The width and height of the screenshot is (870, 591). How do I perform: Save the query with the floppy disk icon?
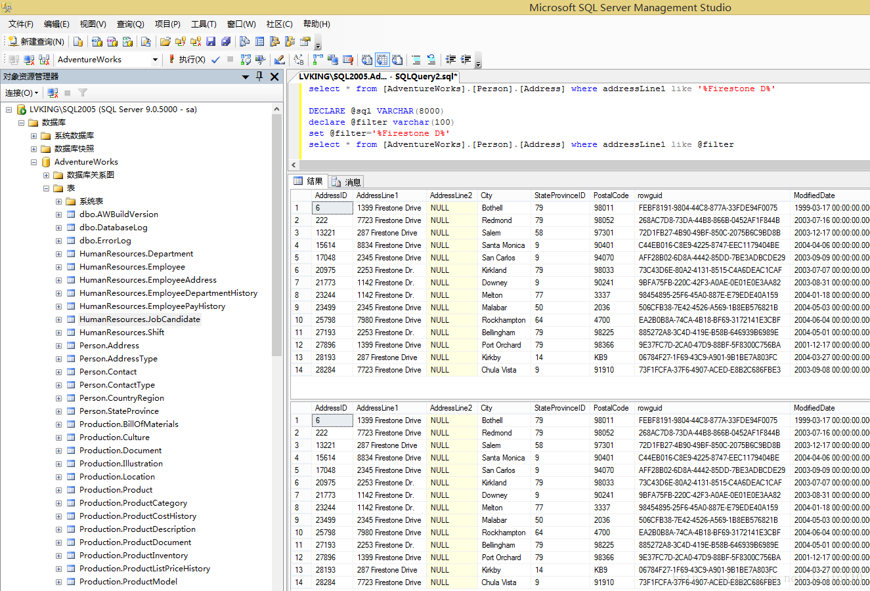click(x=211, y=41)
